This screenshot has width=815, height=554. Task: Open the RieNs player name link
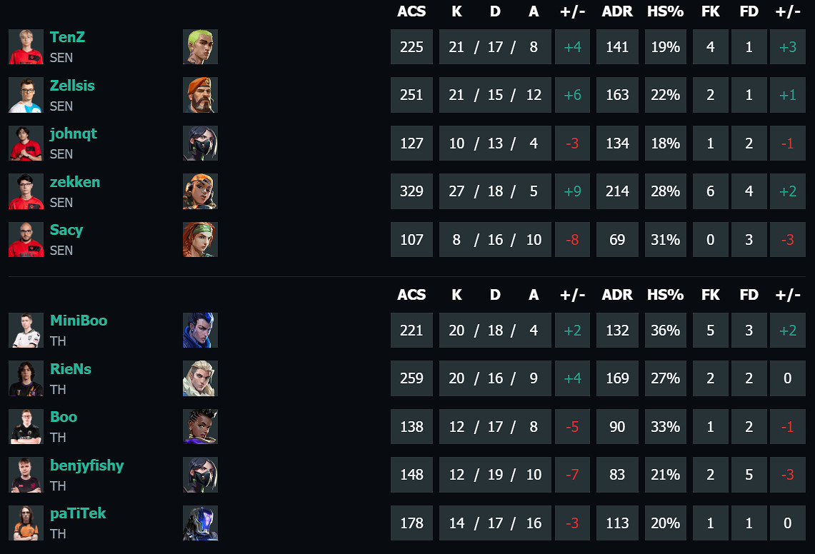click(x=71, y=369)
